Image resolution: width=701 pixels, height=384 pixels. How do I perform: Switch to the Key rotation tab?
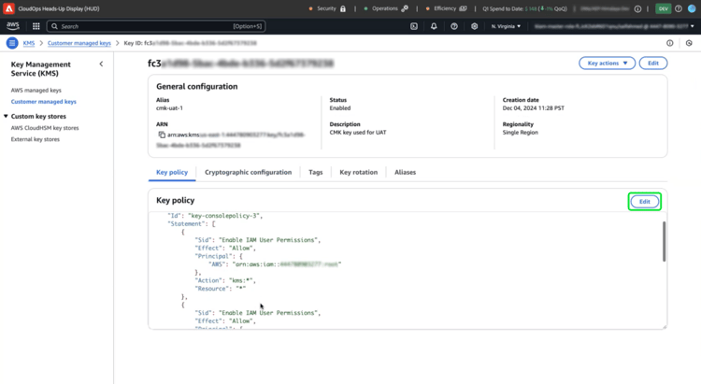coord(358,172)
